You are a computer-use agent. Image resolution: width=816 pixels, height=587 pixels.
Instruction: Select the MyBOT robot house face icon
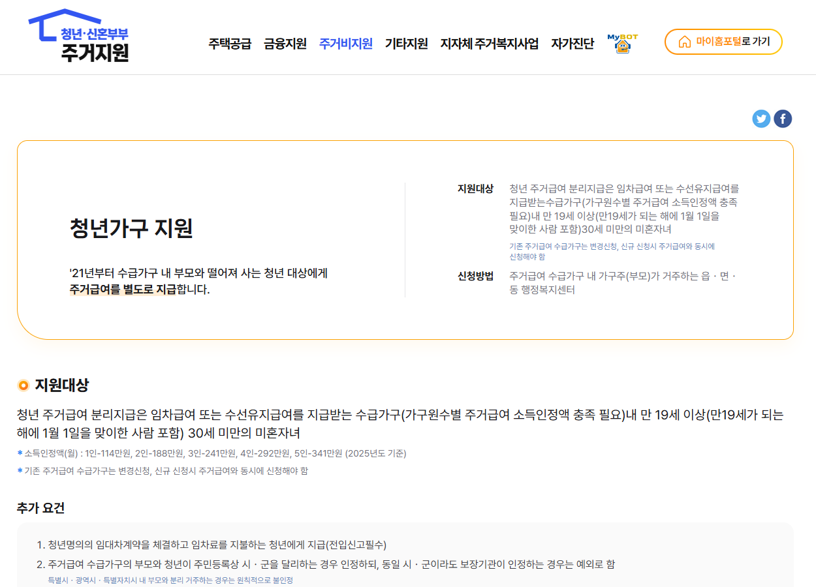tap(623, 47)
